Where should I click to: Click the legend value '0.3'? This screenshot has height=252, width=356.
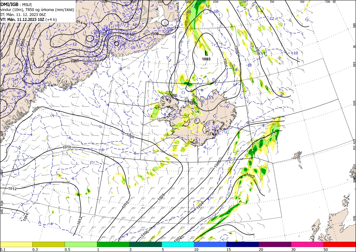[x=35, y=250]
